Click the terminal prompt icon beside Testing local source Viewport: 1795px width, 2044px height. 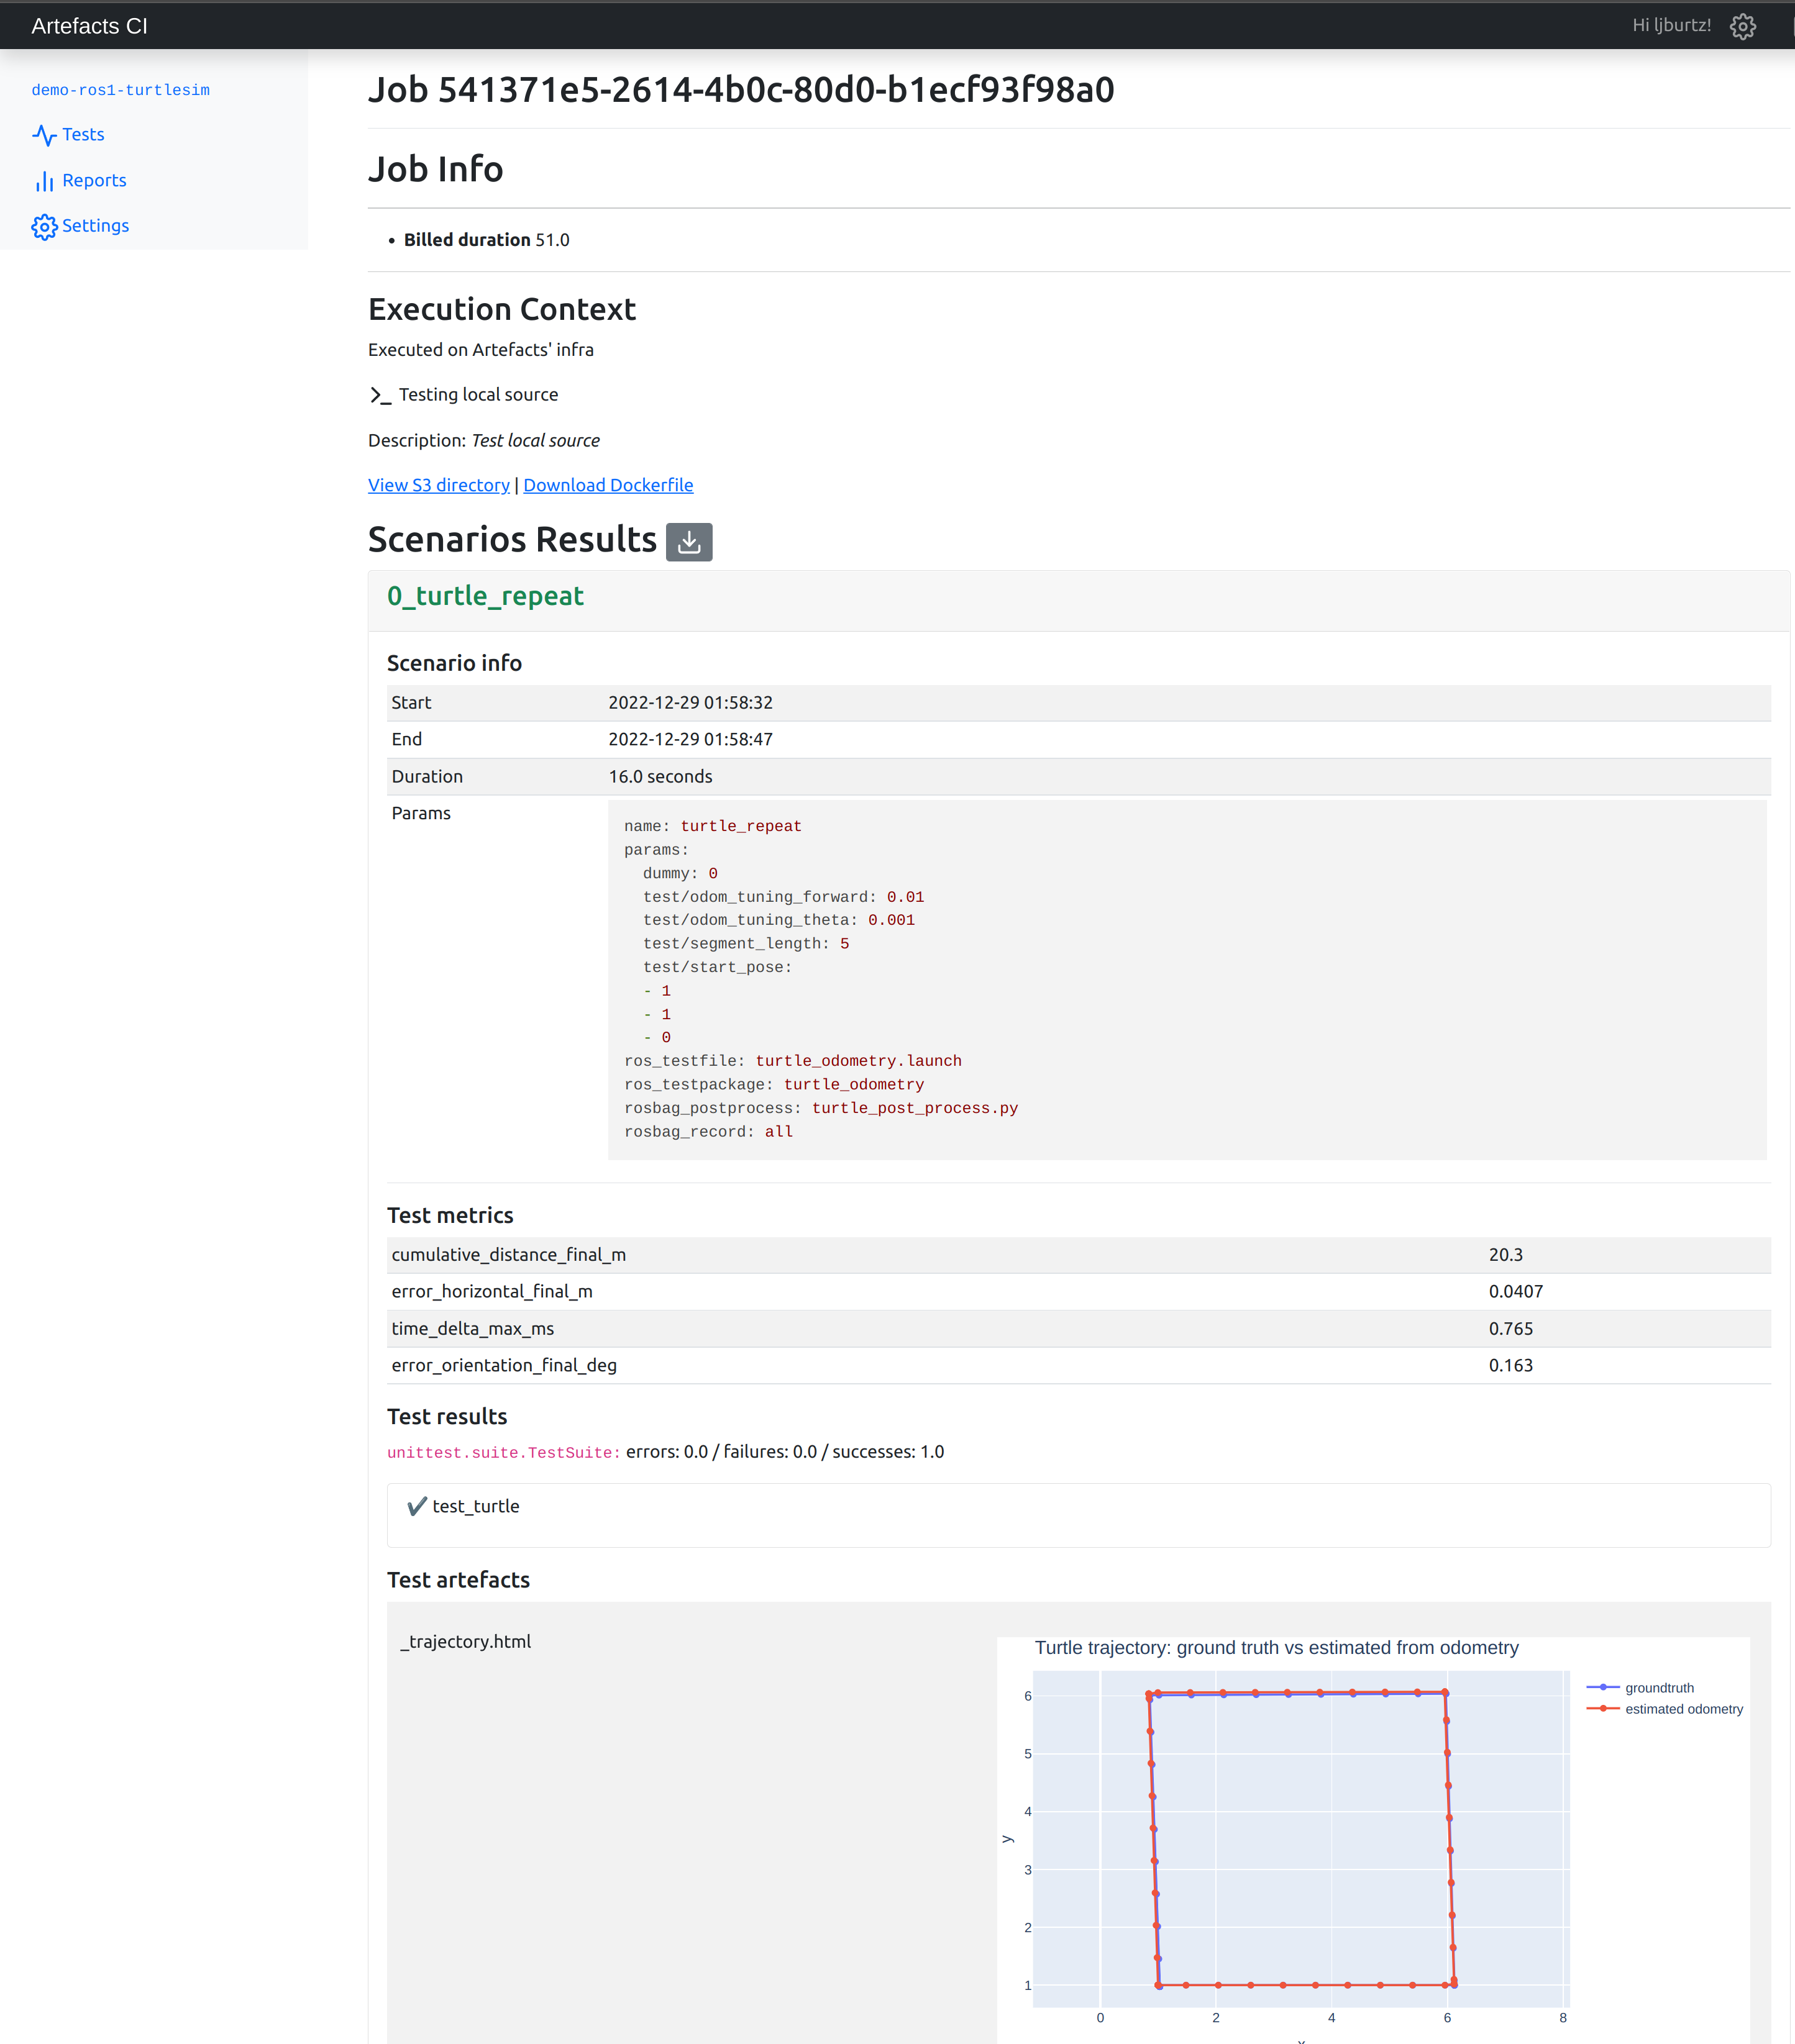click(x=380, y=395)
